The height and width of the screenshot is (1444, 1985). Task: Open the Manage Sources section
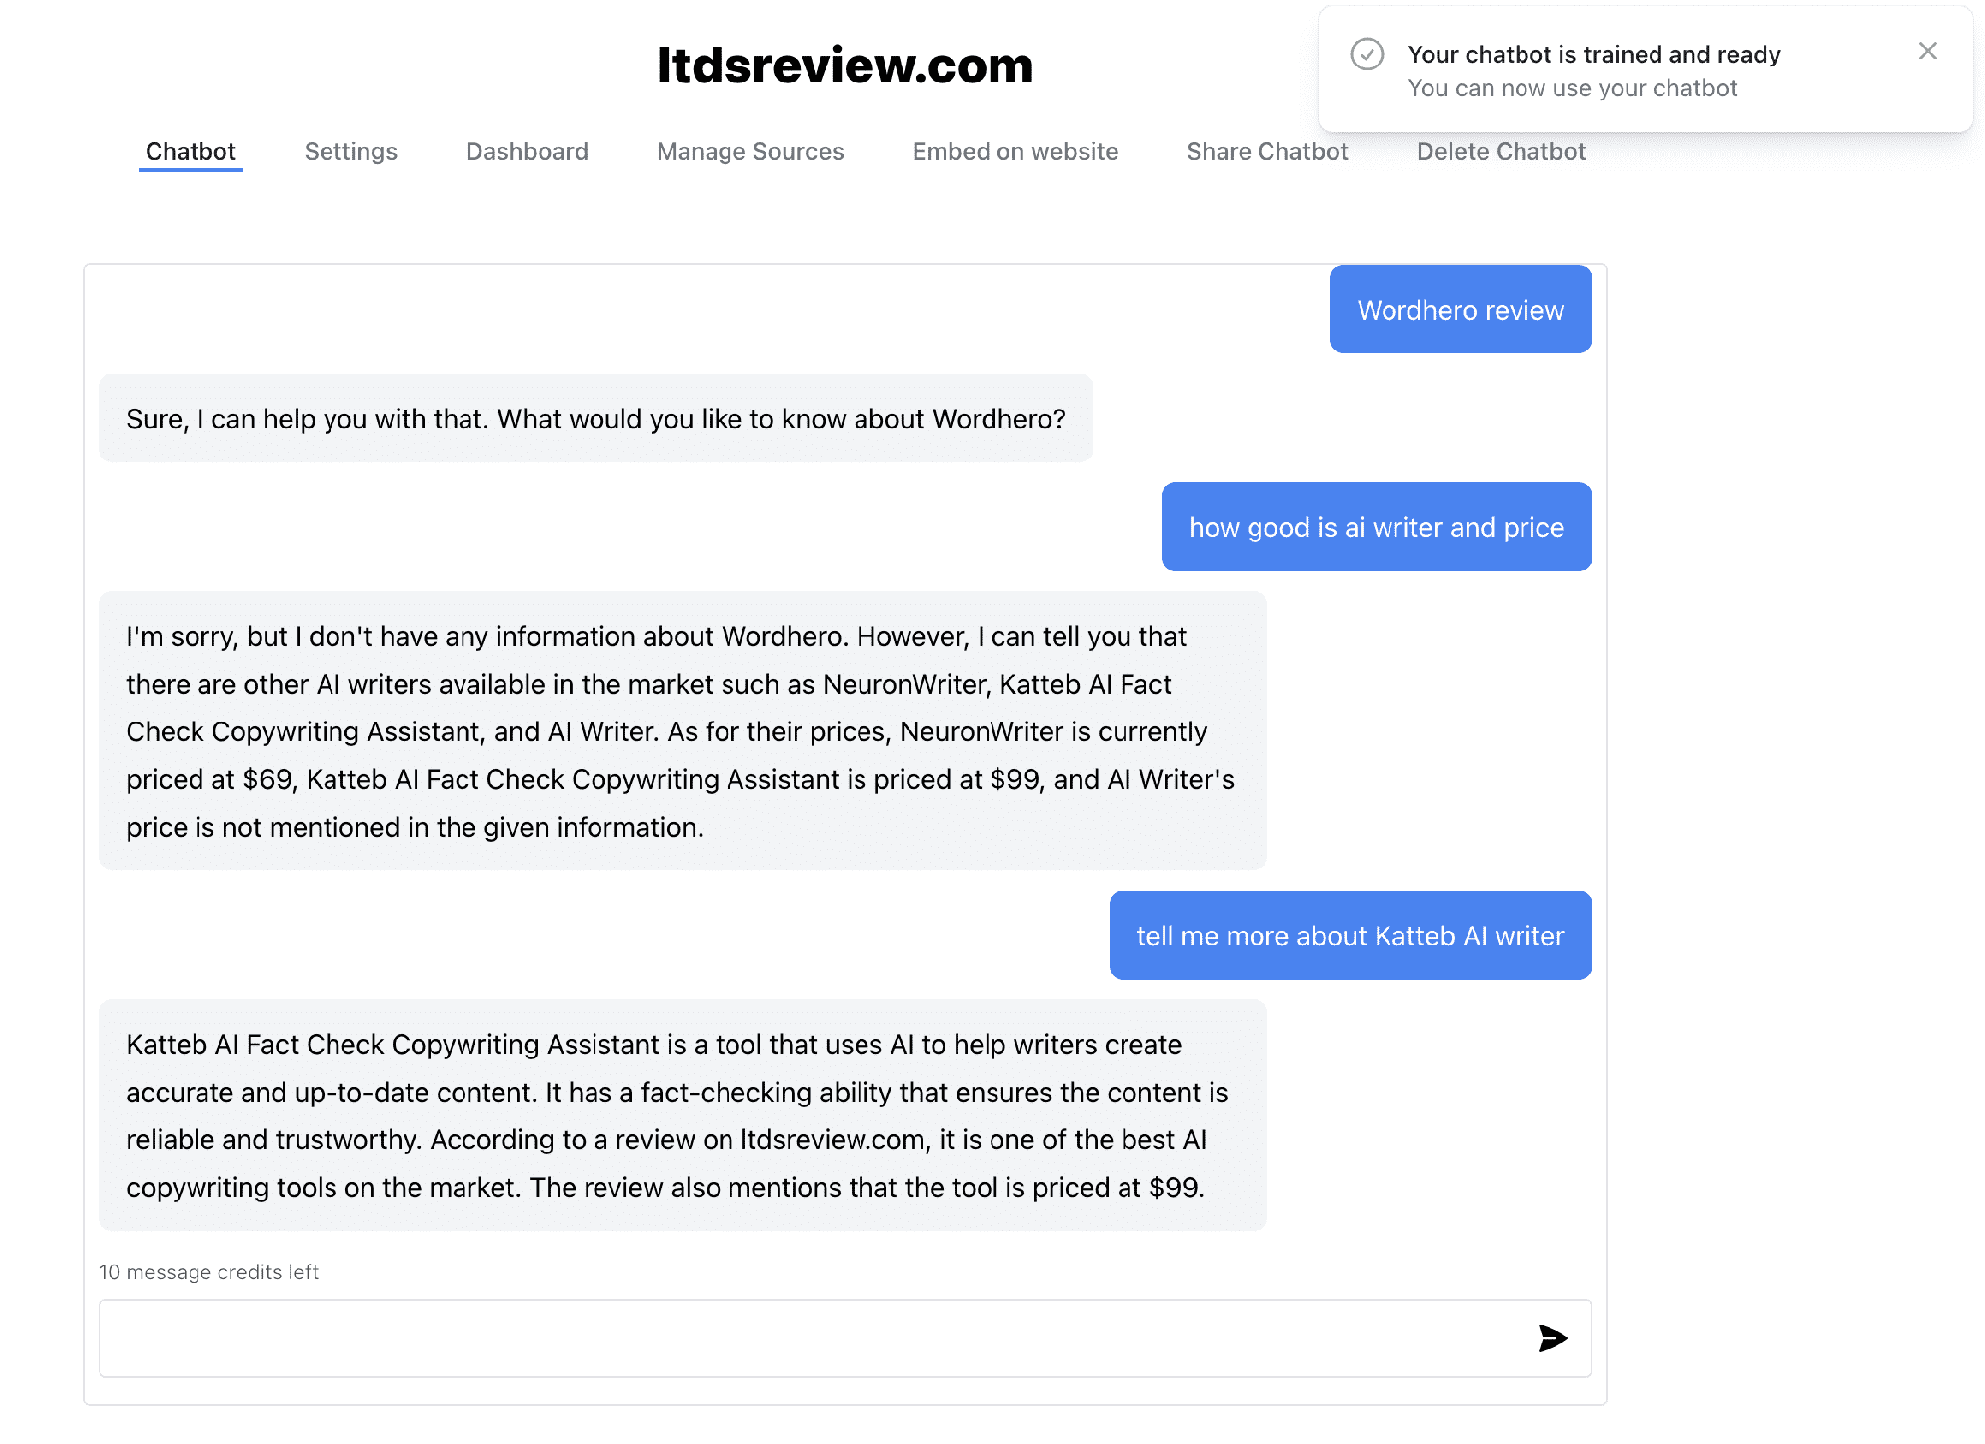point(749,151)
